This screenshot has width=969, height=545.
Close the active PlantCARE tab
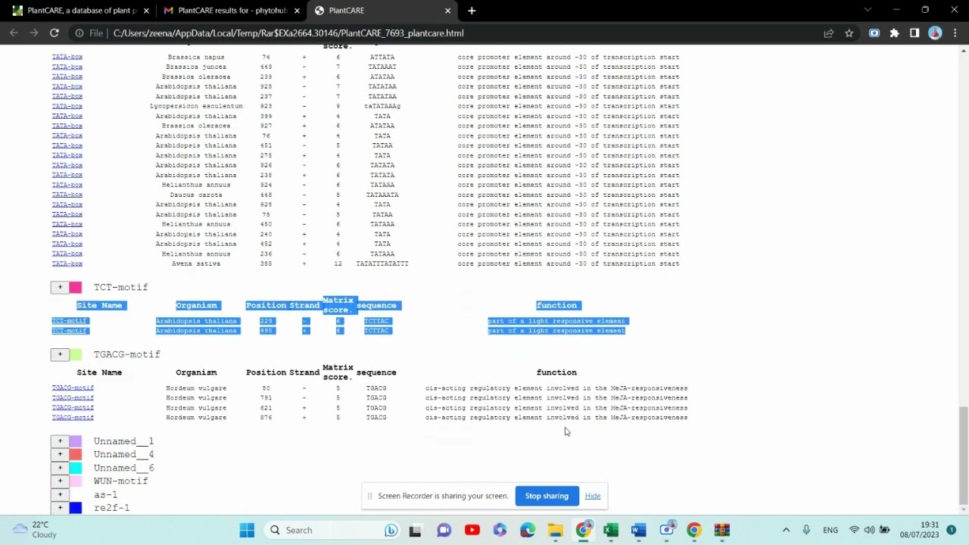[x=447, y=11]
